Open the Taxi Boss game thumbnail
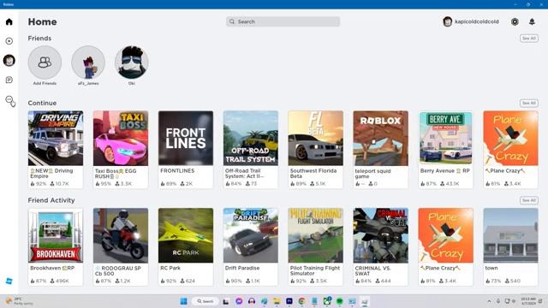The height and width of the screenshot is (308, 548). (x=121, y=139)
